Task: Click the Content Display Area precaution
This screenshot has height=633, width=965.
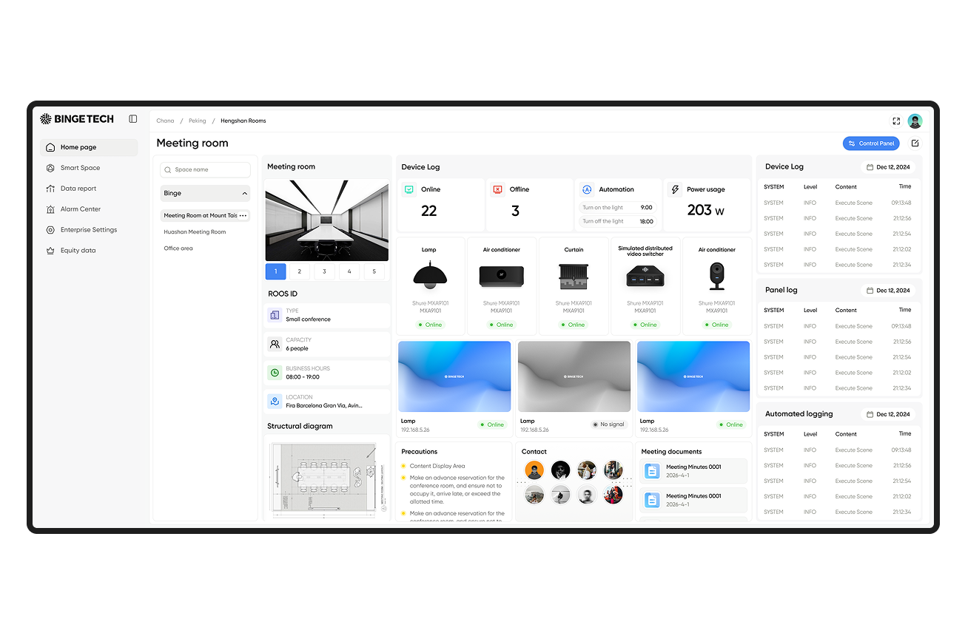Action: tap(437, 466)
